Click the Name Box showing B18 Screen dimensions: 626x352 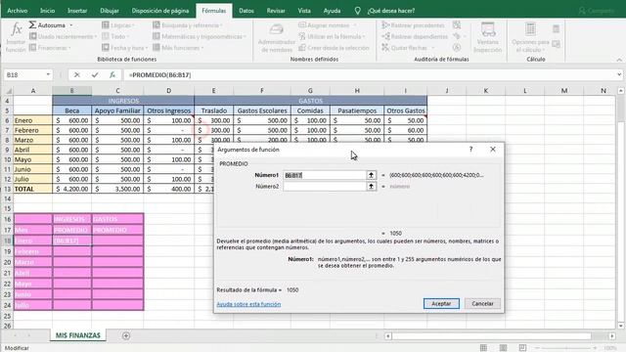[x=28, y=74]
